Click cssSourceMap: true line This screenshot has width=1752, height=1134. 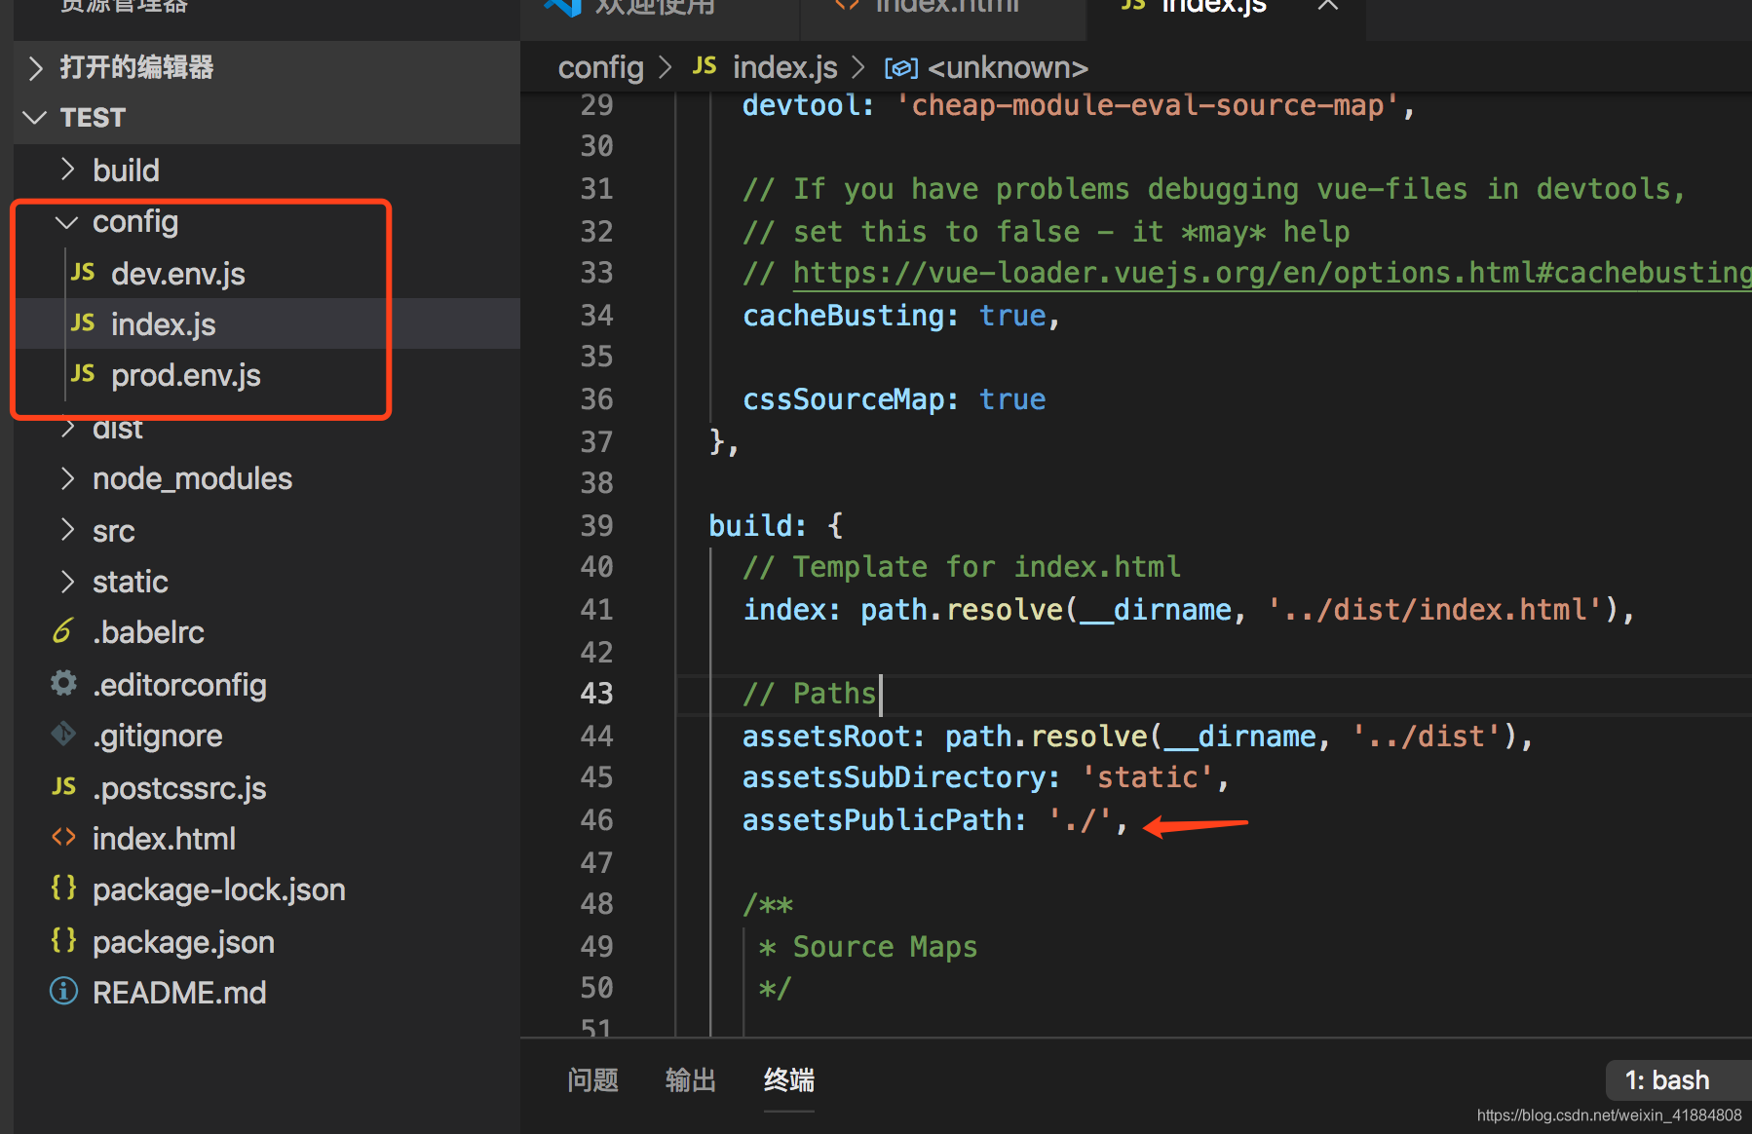894,399
